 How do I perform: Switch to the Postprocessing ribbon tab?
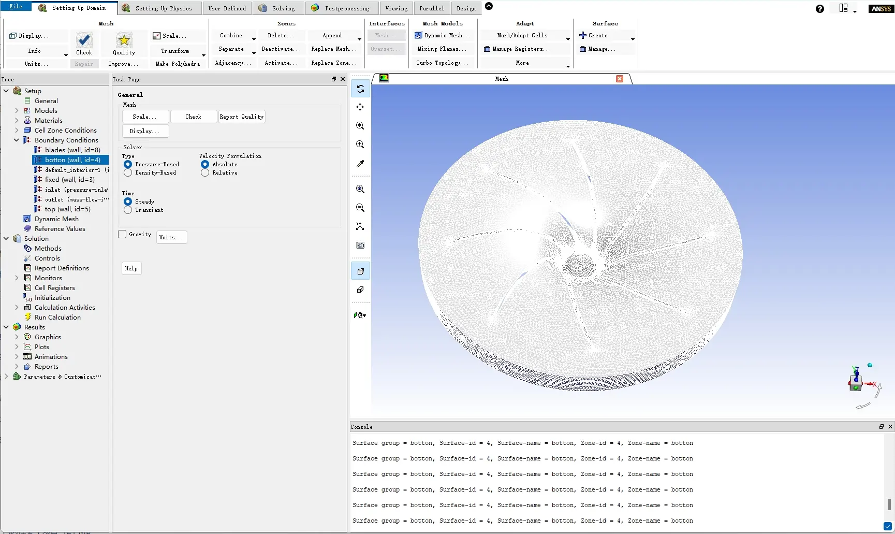(341, 8)
